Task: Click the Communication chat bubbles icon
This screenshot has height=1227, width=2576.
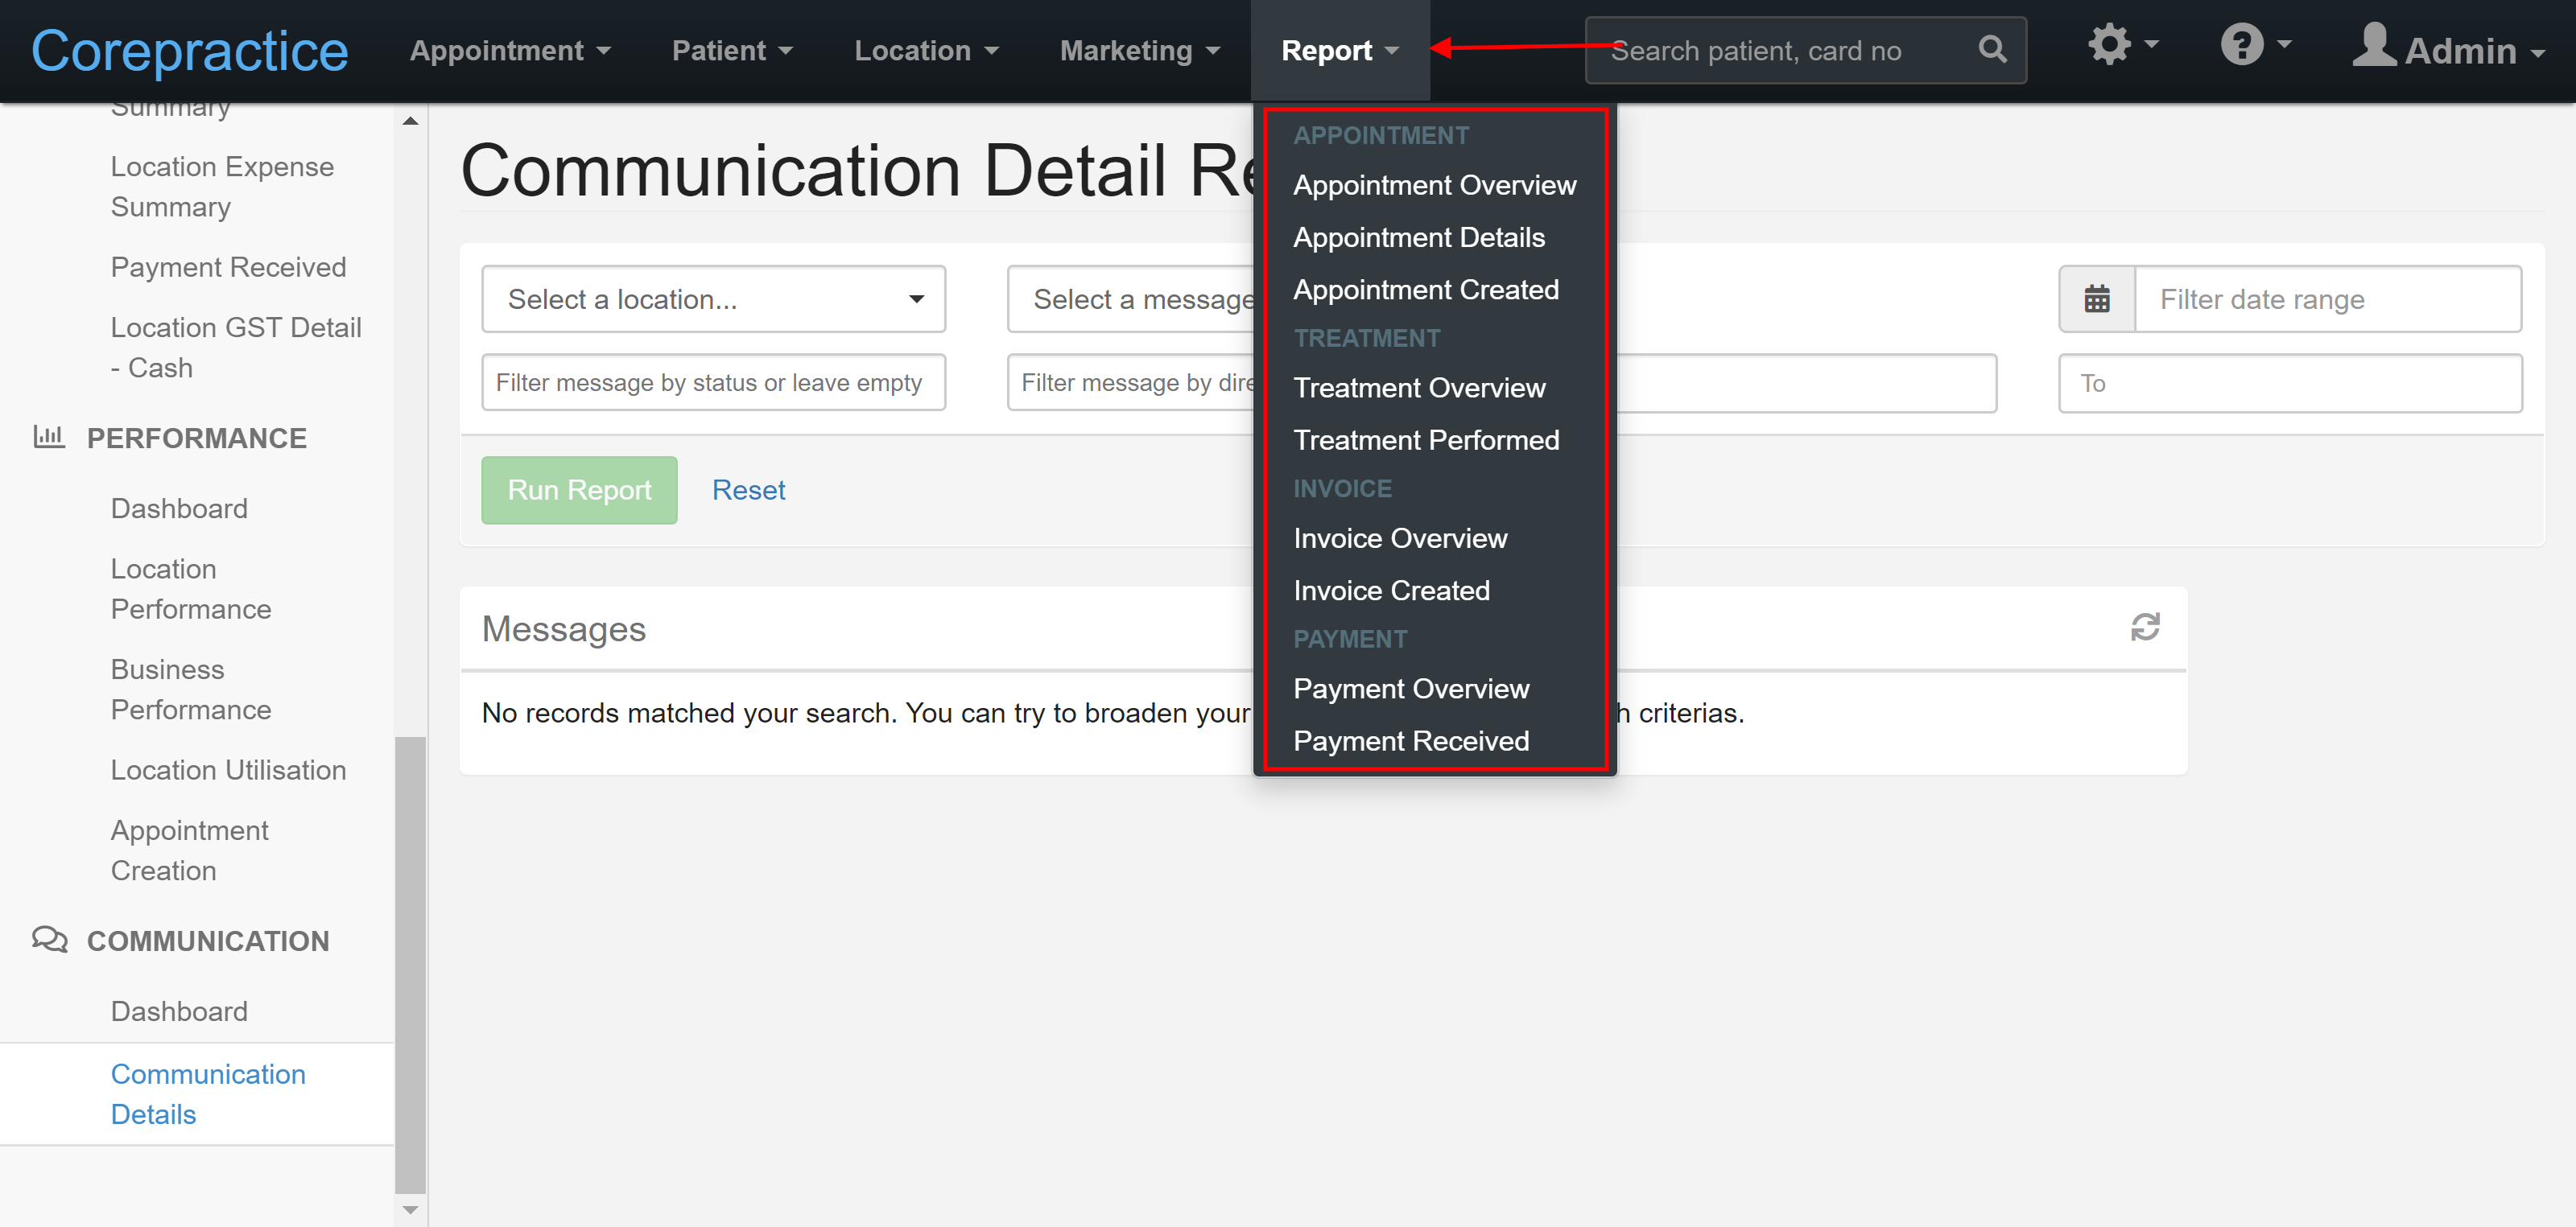Action: pos(49,941)
